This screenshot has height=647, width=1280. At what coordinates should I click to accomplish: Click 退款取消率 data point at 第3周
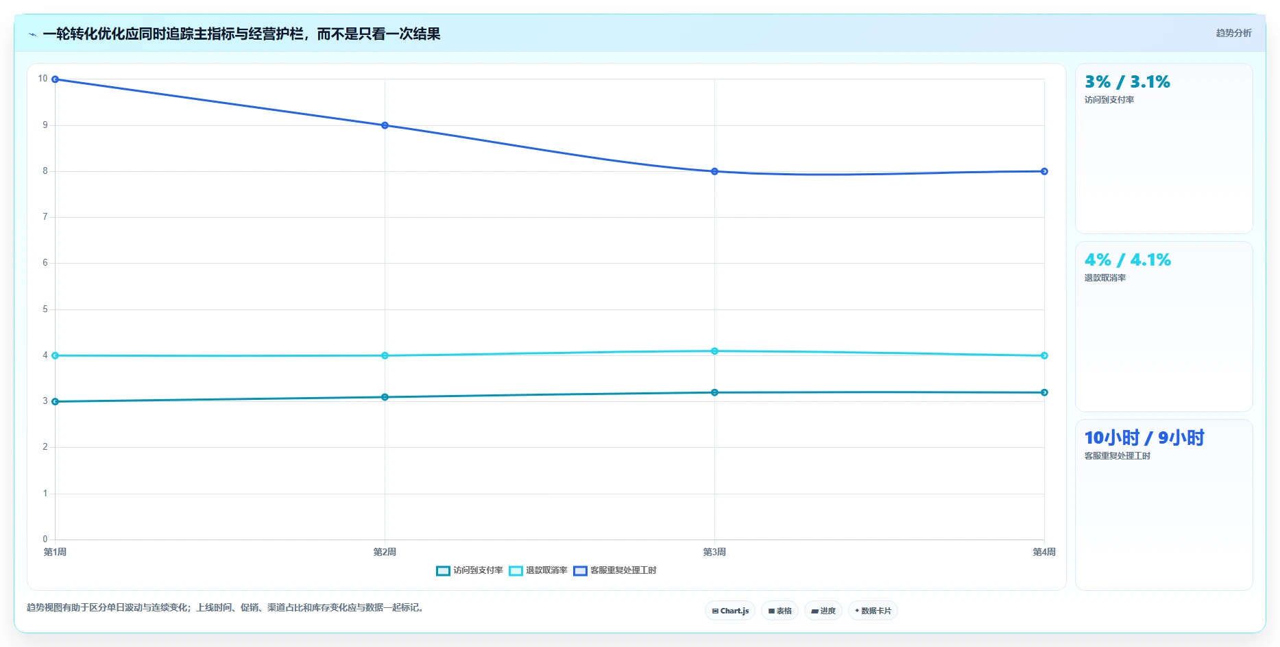[714, 351]
